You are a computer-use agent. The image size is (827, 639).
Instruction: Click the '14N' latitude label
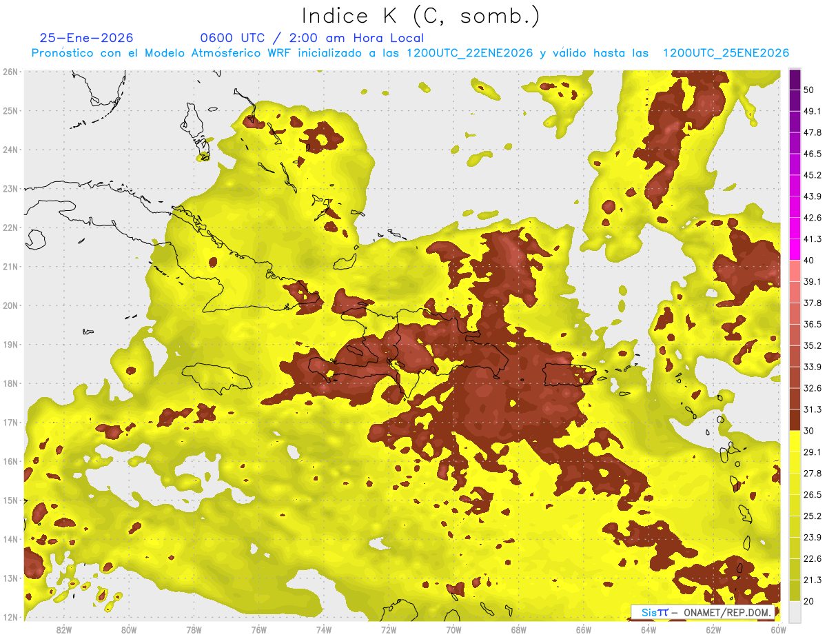click(x=10, y=539)
